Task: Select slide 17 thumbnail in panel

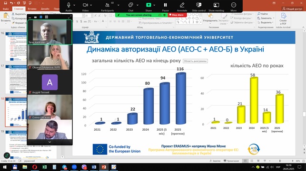Action: click(16, 79)
